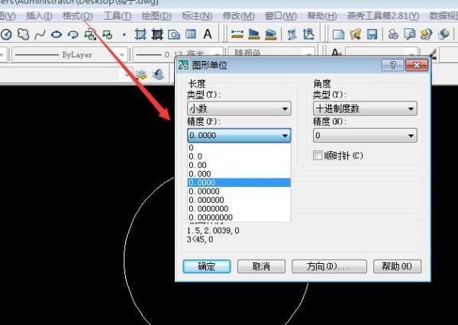Open the length 类型 dropdown showing 小数
This screenshot has width=458, height=325.
pos(239,109)
